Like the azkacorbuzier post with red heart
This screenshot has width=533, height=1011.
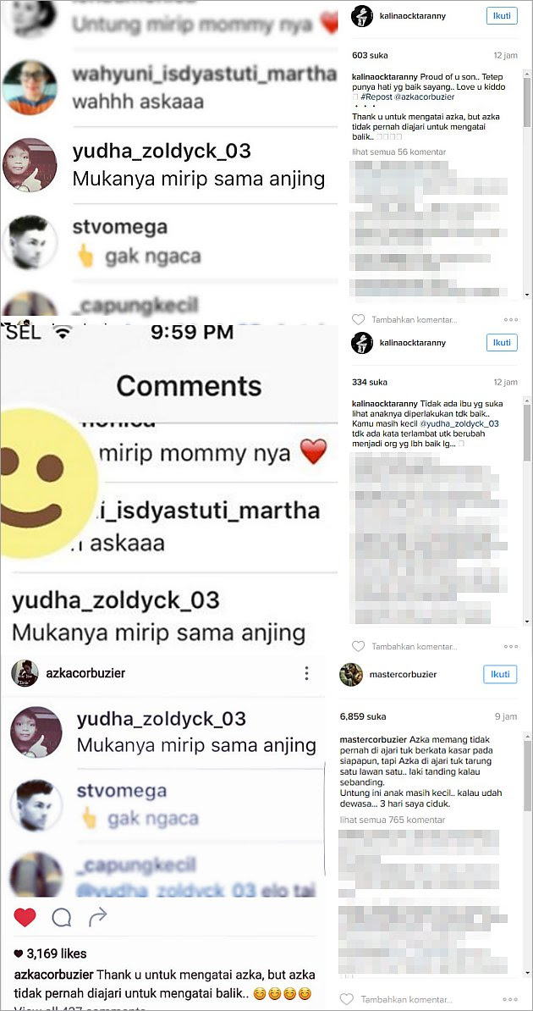pyautogui.click(x=25, y=917)
